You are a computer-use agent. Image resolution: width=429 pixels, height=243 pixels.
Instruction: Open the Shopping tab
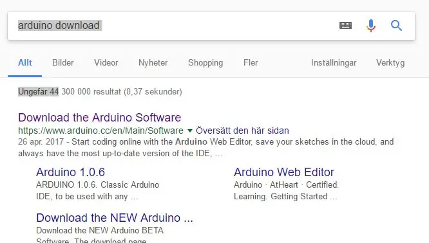pyautogui.click(x=205, y=62)
